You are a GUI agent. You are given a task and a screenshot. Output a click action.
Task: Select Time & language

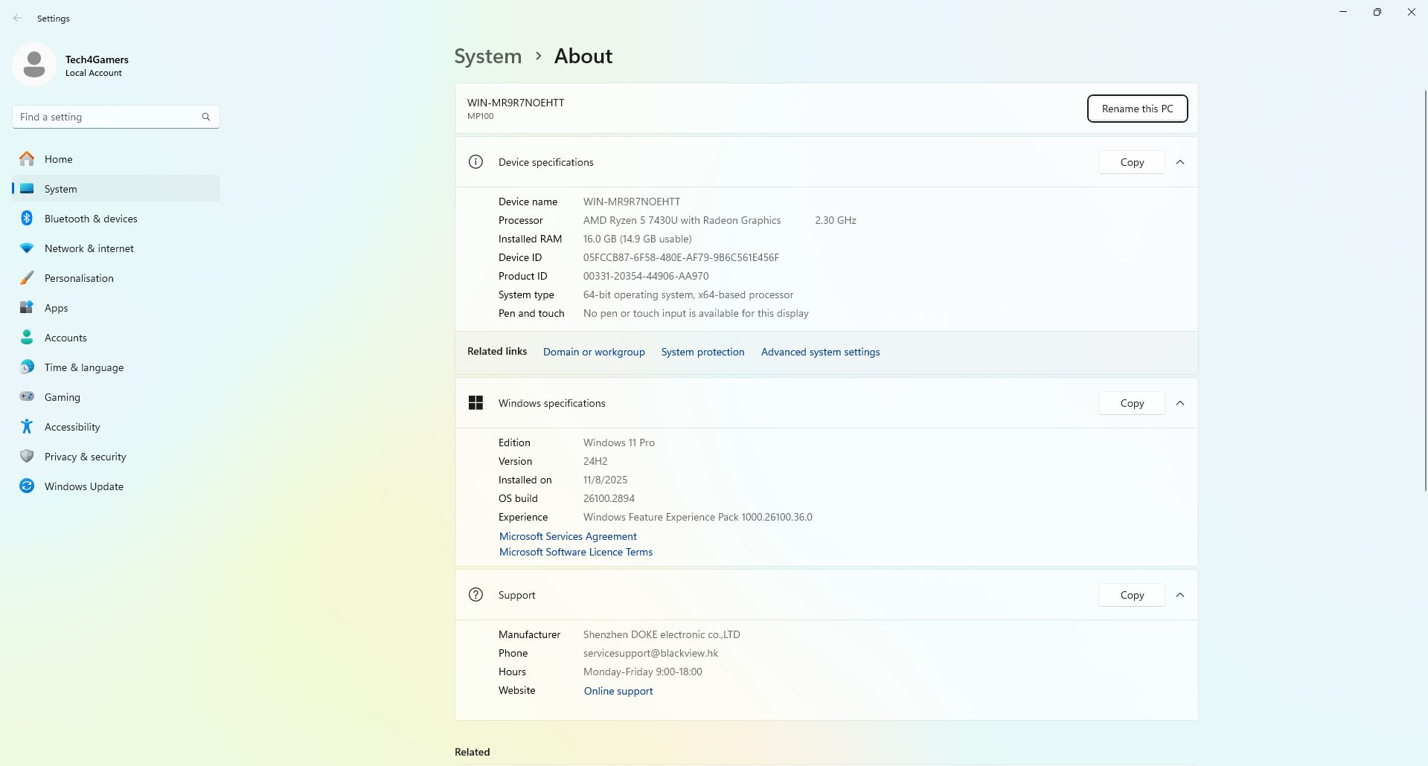[83, 367]
